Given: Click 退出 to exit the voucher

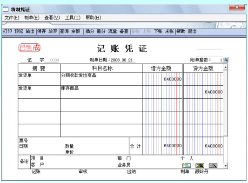Looking at the screenshot, I should (x=192, y=31).
